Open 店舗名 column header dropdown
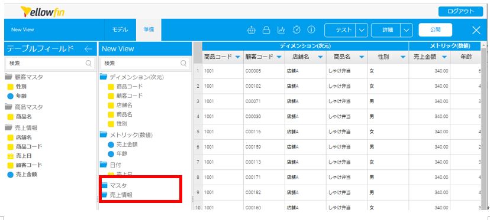 pos(320,57)
